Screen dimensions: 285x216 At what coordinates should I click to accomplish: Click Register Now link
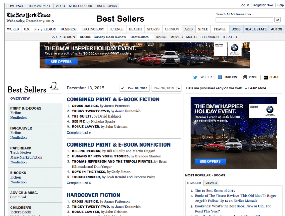pos(263,5)
